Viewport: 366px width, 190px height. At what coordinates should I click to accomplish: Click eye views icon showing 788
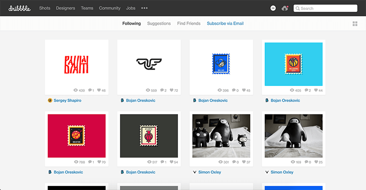(75, 162)
